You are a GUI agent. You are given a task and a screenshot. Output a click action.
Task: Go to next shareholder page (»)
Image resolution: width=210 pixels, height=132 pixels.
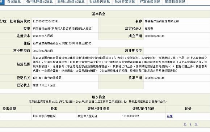pos(196,124)
